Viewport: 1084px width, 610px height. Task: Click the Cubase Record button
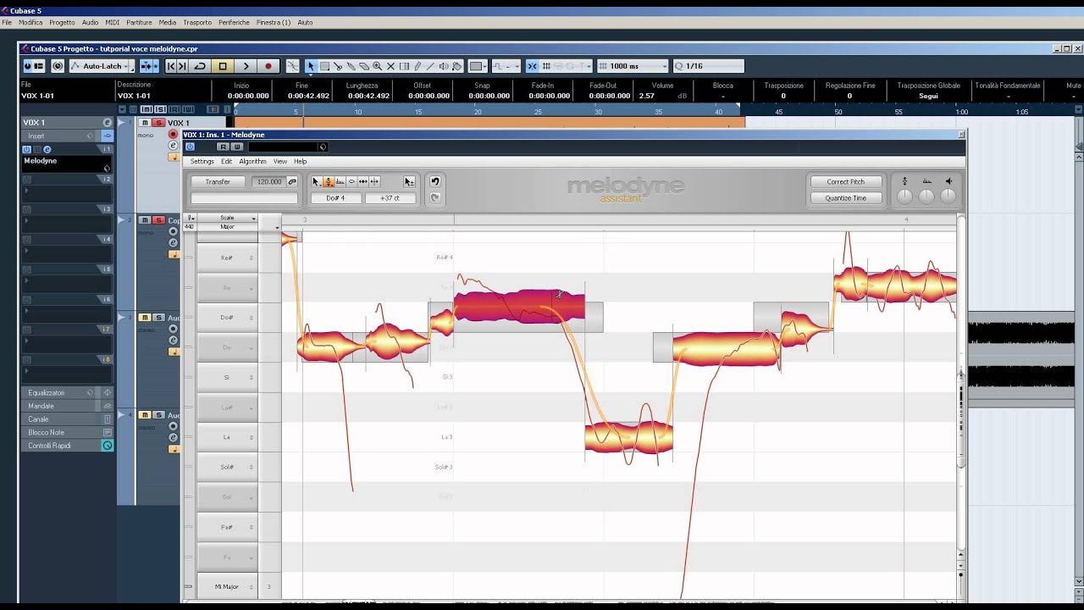click(x=268, y=66)
